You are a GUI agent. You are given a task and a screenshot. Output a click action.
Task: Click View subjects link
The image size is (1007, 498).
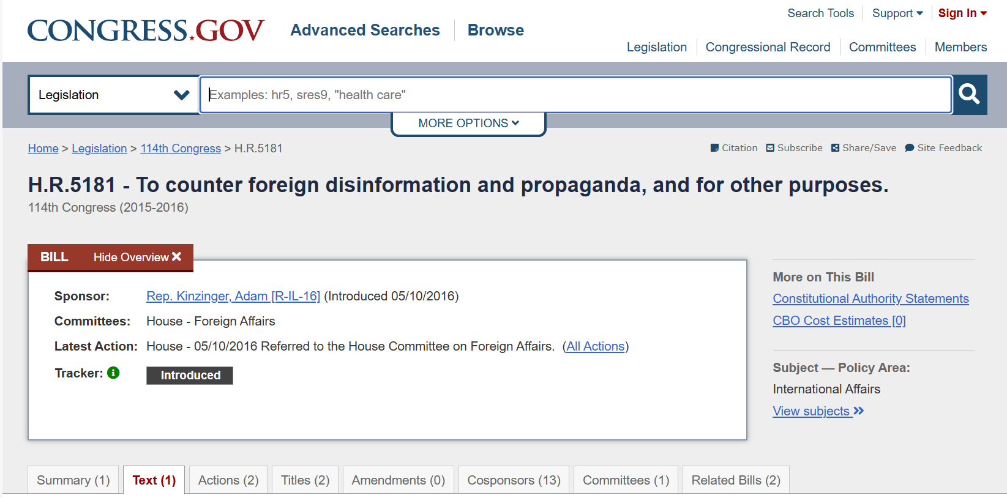(x=818, y=411)
